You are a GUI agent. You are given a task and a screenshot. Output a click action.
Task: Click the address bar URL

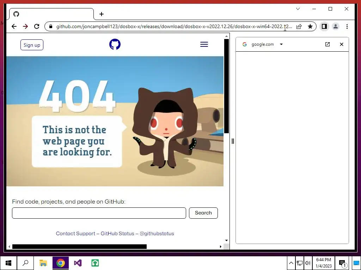[x=174, y=26]
